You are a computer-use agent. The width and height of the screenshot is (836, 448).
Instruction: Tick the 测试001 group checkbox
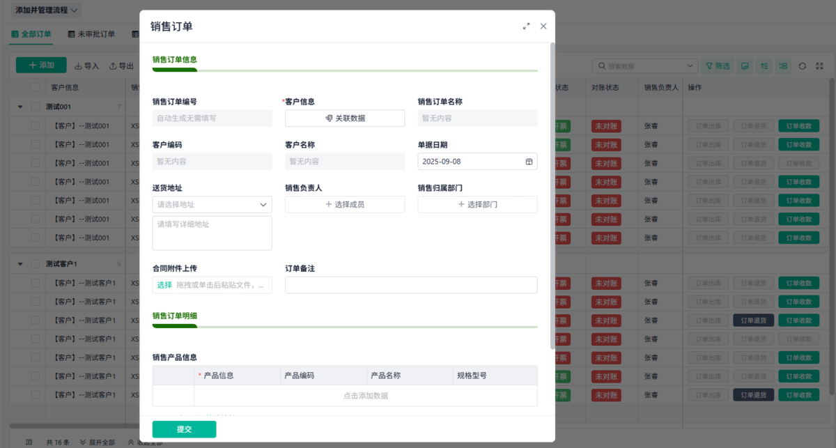[35, 107]
